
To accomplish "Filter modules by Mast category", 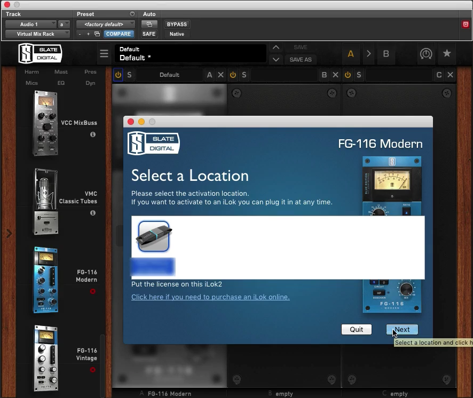I will click(x=61, y=72).
